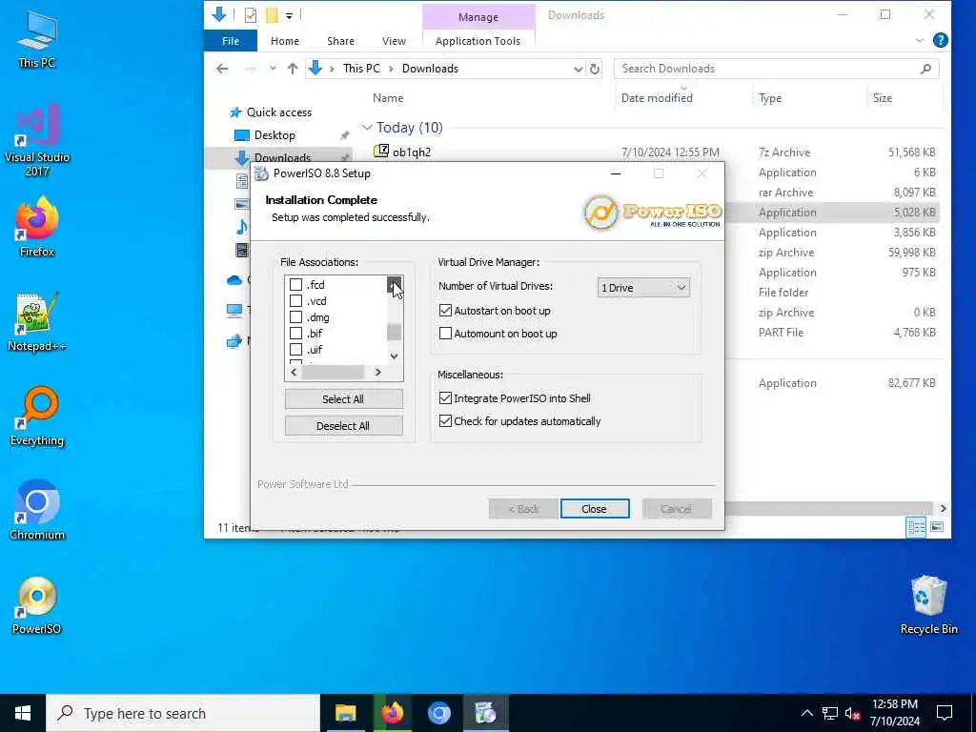Open Explorer help icon
This screenshot has width=976, height=732.
[x=940, y=40]
